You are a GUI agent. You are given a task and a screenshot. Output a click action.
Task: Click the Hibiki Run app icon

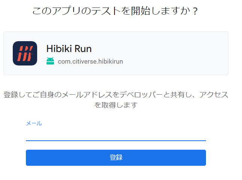coord(25,53)
